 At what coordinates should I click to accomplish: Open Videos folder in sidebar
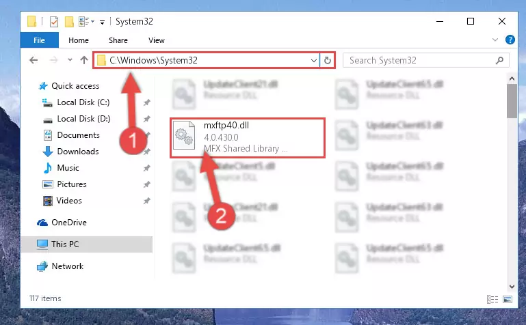pyautogui.click(x=69, y=201)
